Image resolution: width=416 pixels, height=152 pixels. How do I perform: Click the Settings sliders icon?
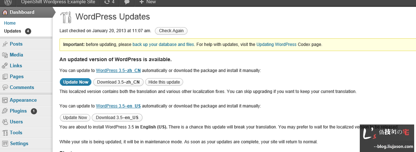[5, 144]
